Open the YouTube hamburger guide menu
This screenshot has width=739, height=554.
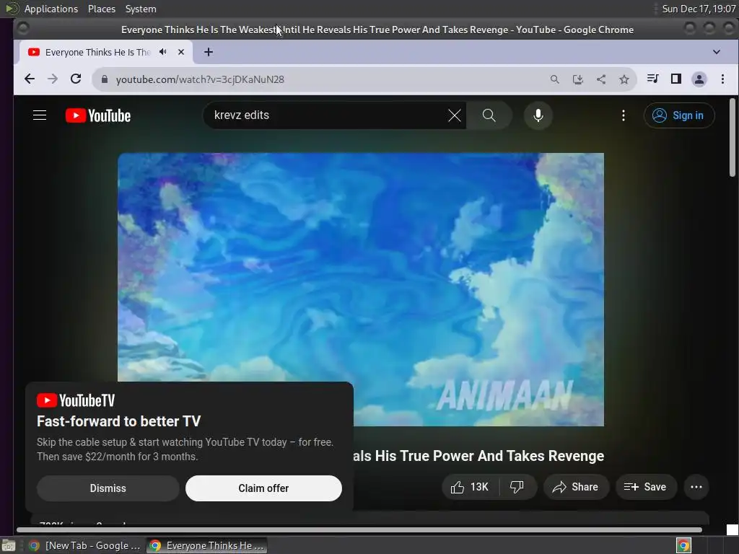tap(40, 115)
